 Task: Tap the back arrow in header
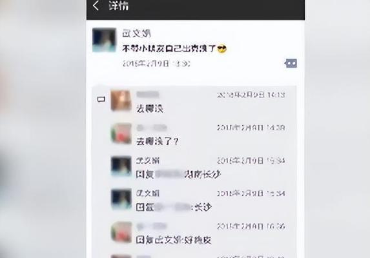pos(96,5)
